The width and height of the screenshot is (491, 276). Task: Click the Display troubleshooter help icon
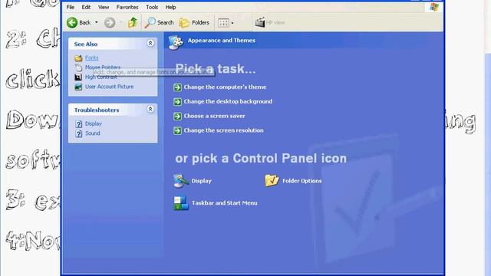(78, 124)
